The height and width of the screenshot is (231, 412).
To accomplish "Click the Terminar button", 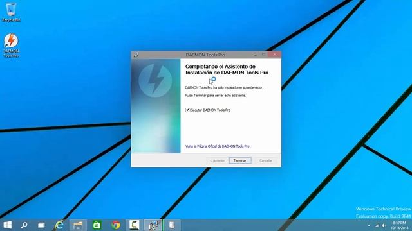I will pyautogui.click(x=240, y=160).
